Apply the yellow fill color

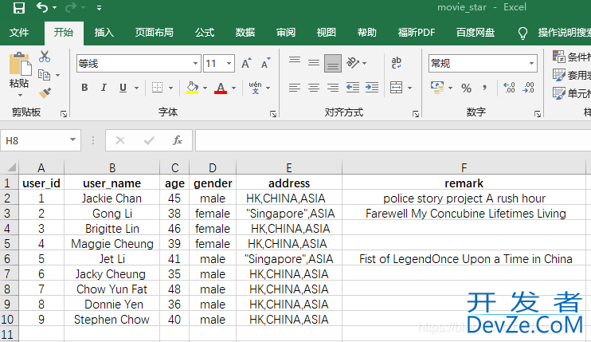191,88
